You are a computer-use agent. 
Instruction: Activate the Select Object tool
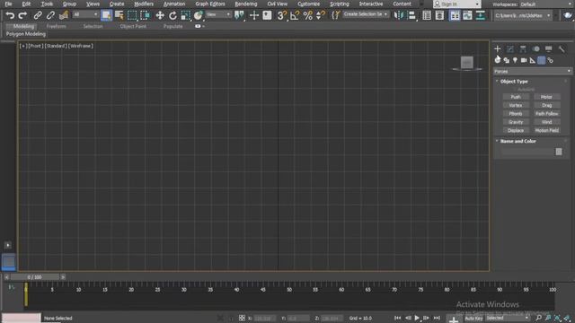tap(106, 15)
